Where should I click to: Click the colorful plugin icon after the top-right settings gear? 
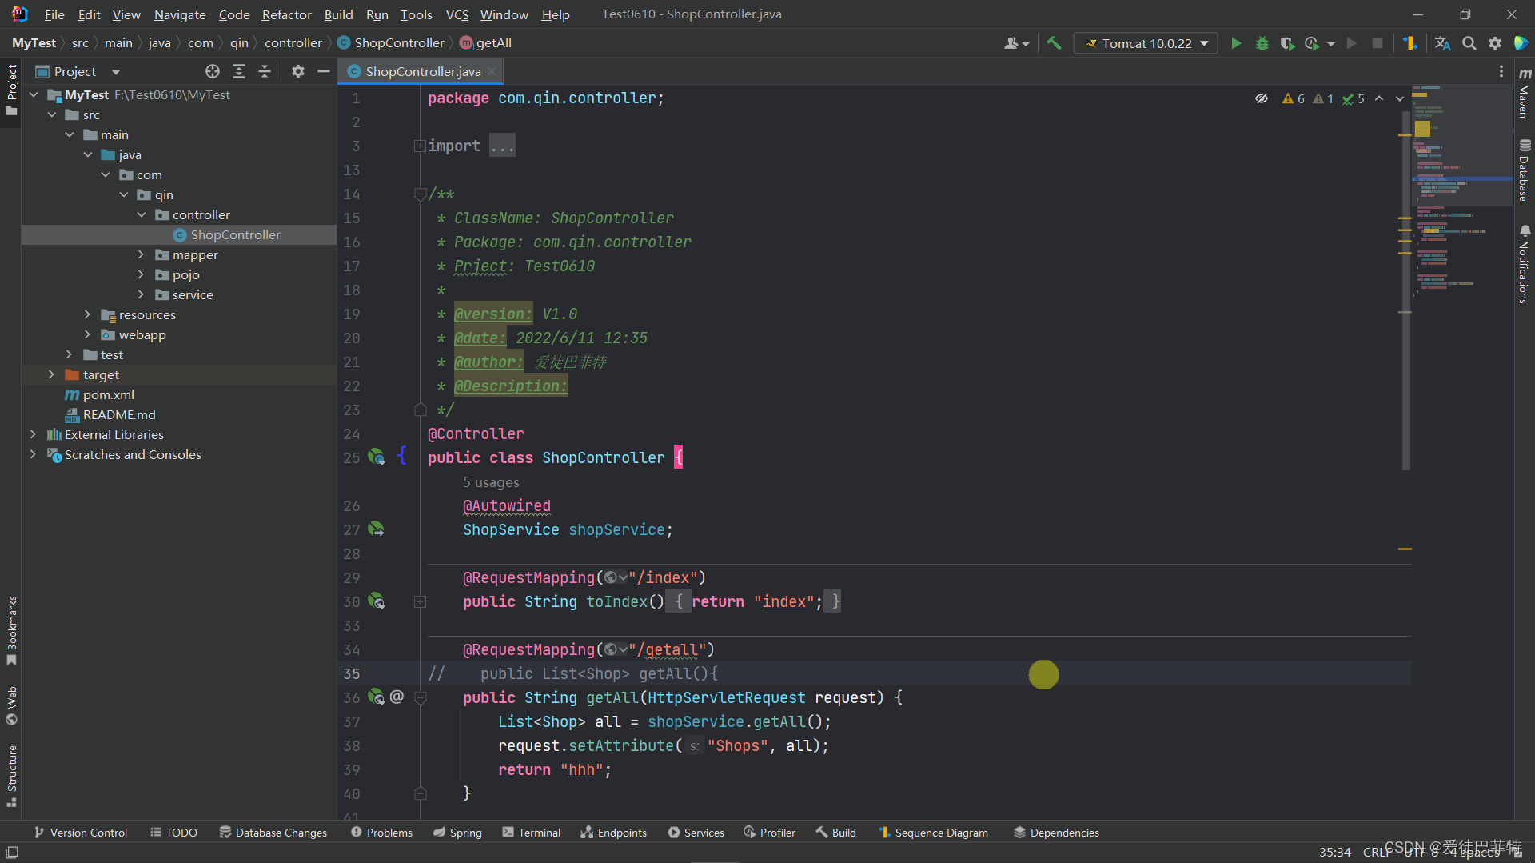(1521, 43)
